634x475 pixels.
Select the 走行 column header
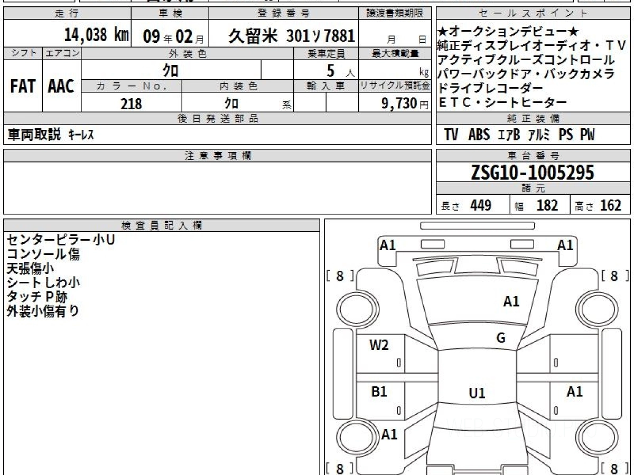67,14
